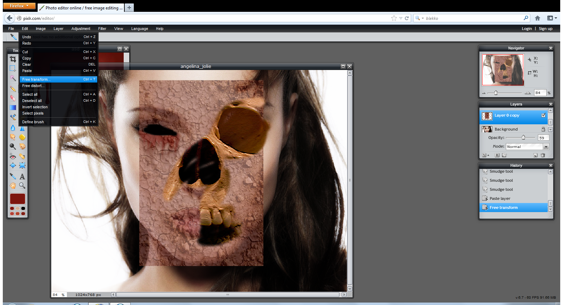Click the Navigator preview thumbnail
The image size is (563, 305).
(x=503, y=70)
